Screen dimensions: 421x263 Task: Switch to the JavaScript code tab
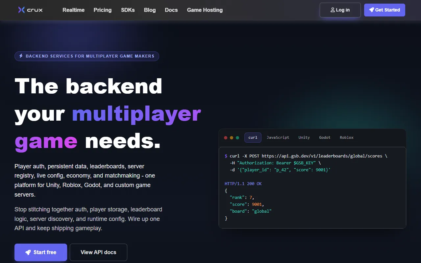[x=278, y=137]
